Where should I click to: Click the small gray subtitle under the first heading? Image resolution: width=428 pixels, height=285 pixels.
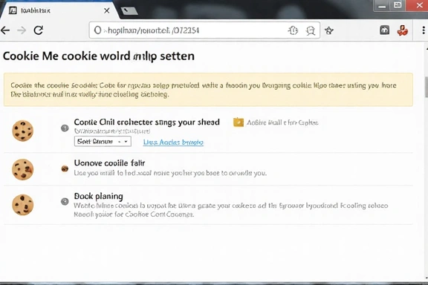click(112, 131)
